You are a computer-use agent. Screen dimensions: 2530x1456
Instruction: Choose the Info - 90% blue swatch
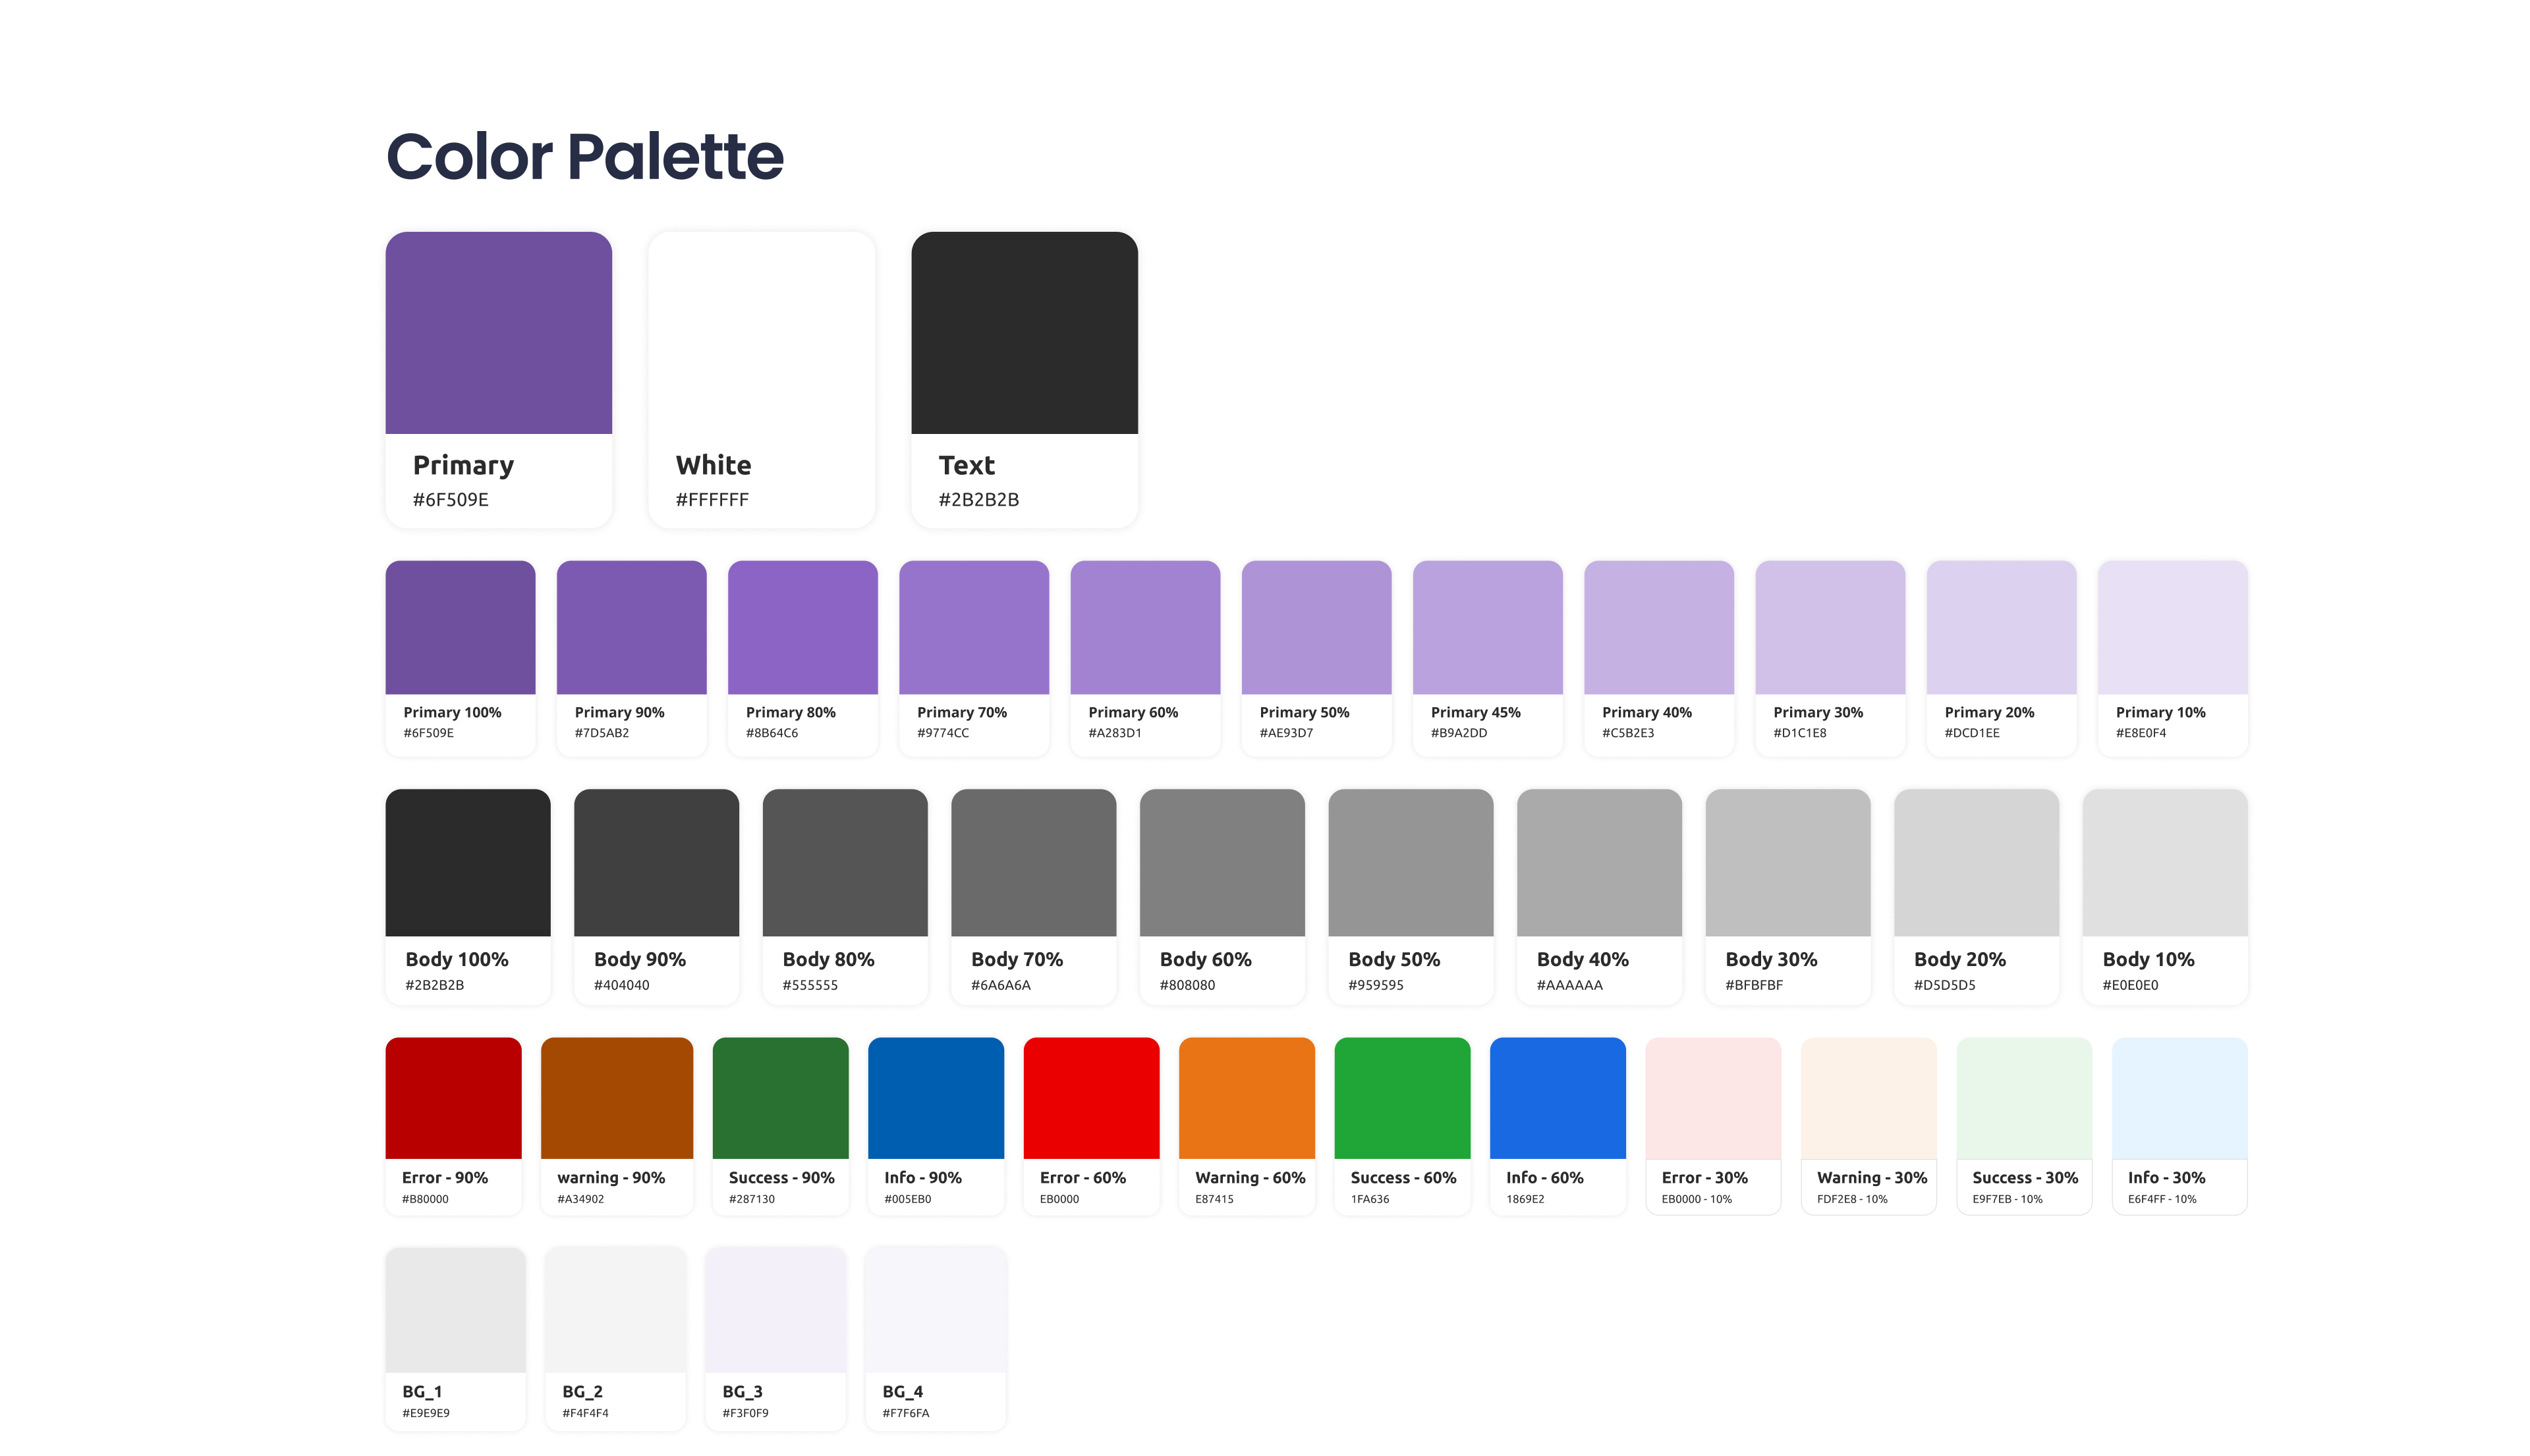click(x=936, y=1098)
